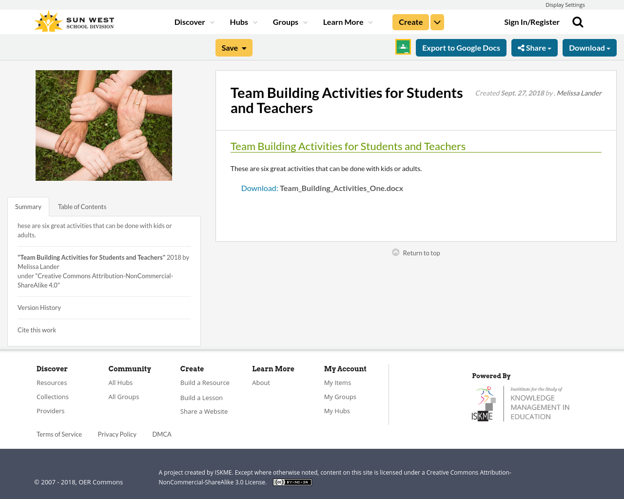Screen dimensions: 624x499
Task: Expand the Discover navigation dropdown
Action: [x=193, y=21]
